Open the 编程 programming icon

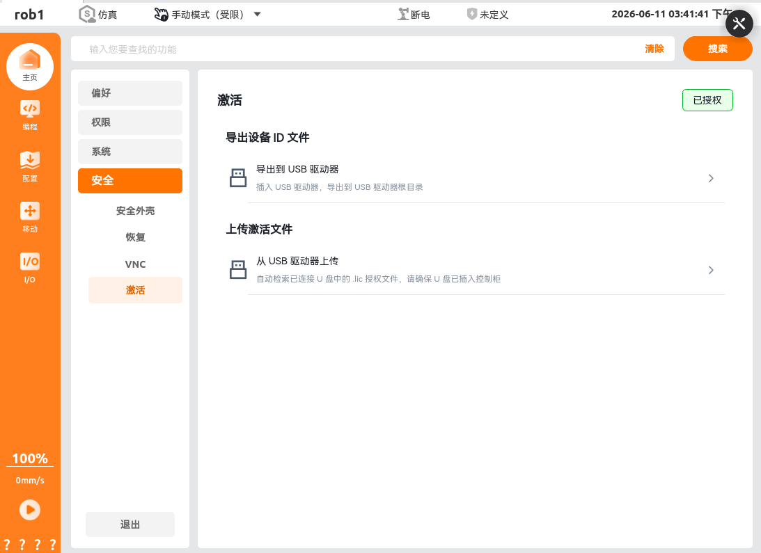coord(30,115)
